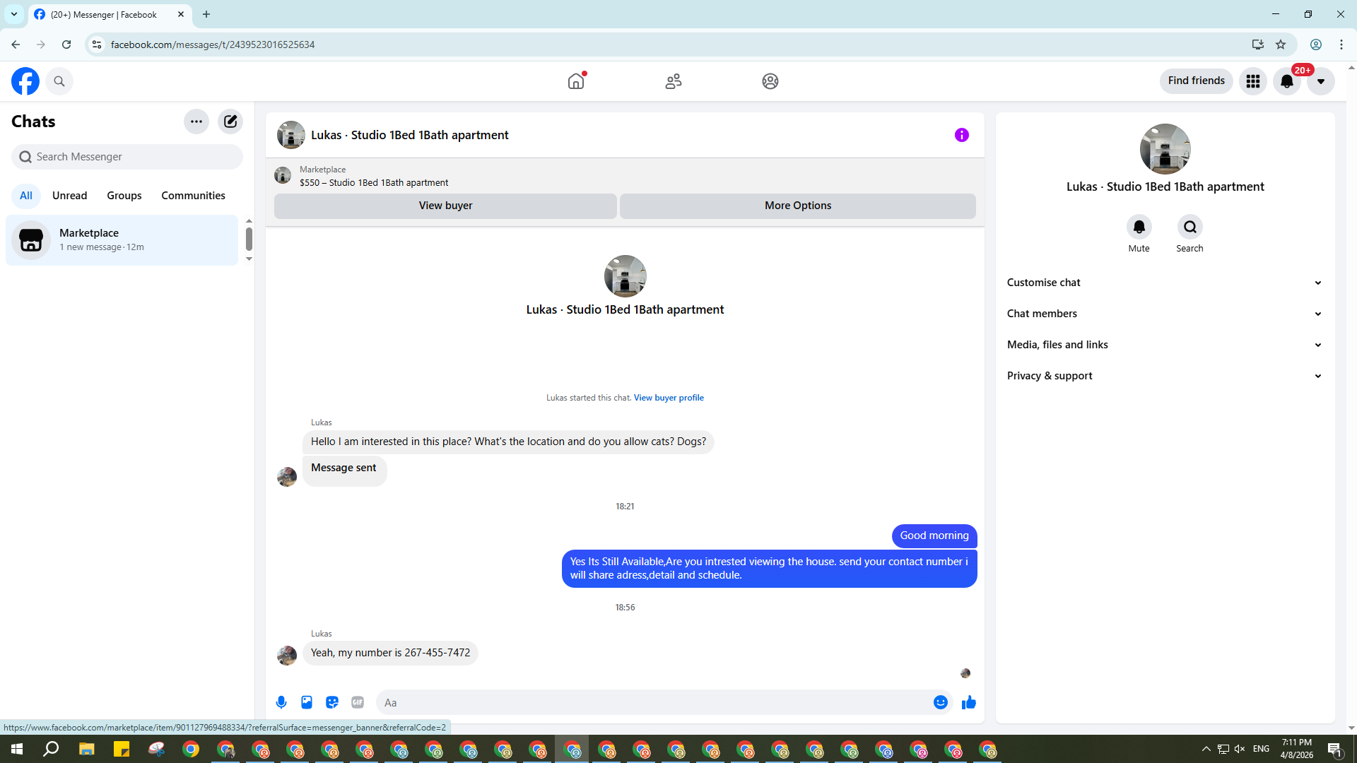Click the View buyer button
This screenshot has width=1357, height=763.
point(445,206)
